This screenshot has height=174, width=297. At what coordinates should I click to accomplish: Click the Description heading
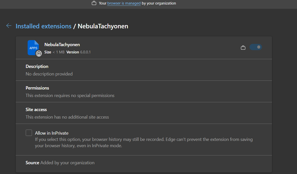point(37,66)
